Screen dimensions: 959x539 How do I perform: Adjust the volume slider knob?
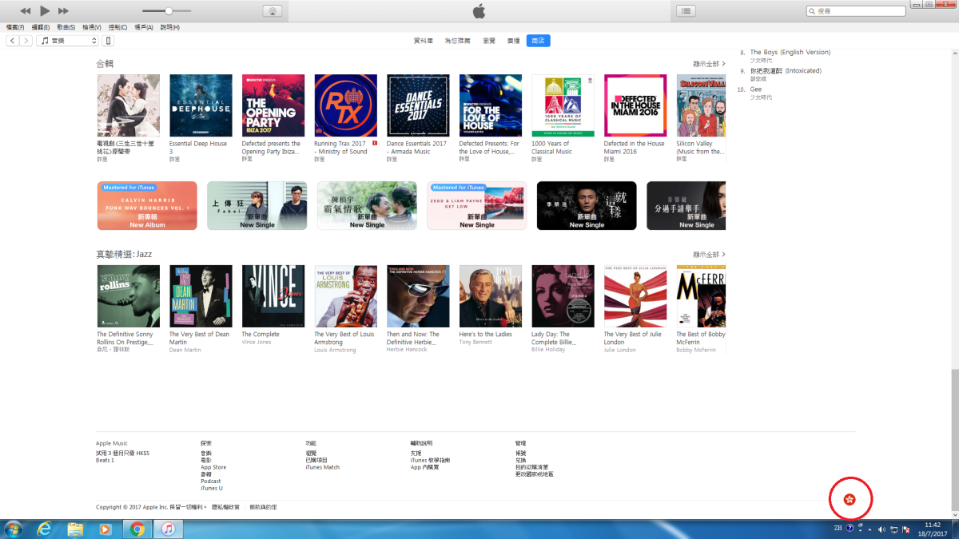coord(169,11)
